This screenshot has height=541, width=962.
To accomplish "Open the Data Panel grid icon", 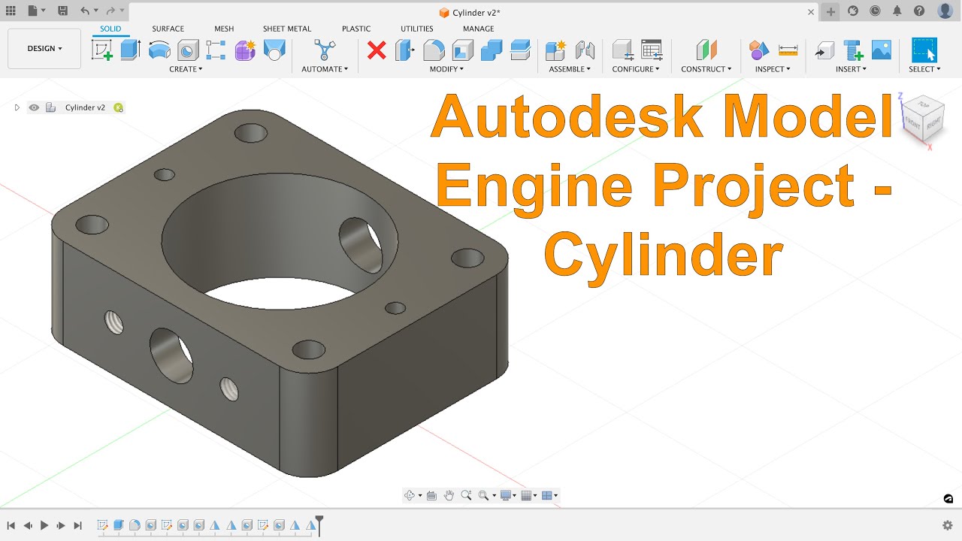I will coord(11,11).
